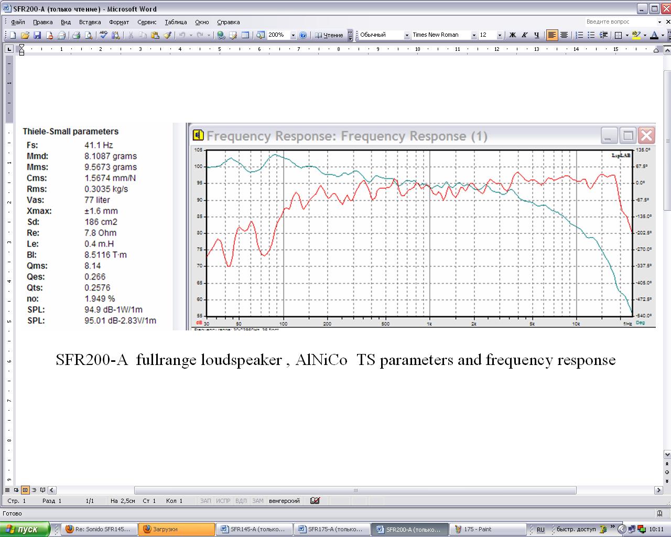
Task: Open the Формат menu
Action: pos(119,22)
